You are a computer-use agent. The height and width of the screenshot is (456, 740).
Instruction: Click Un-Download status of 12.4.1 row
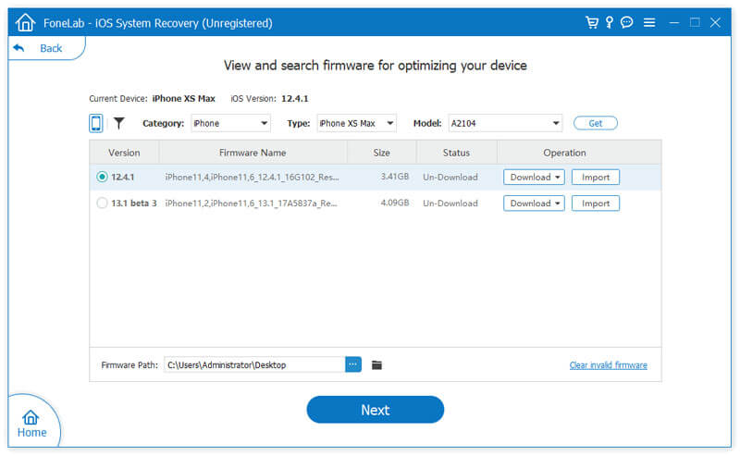[x=450, y=177]
